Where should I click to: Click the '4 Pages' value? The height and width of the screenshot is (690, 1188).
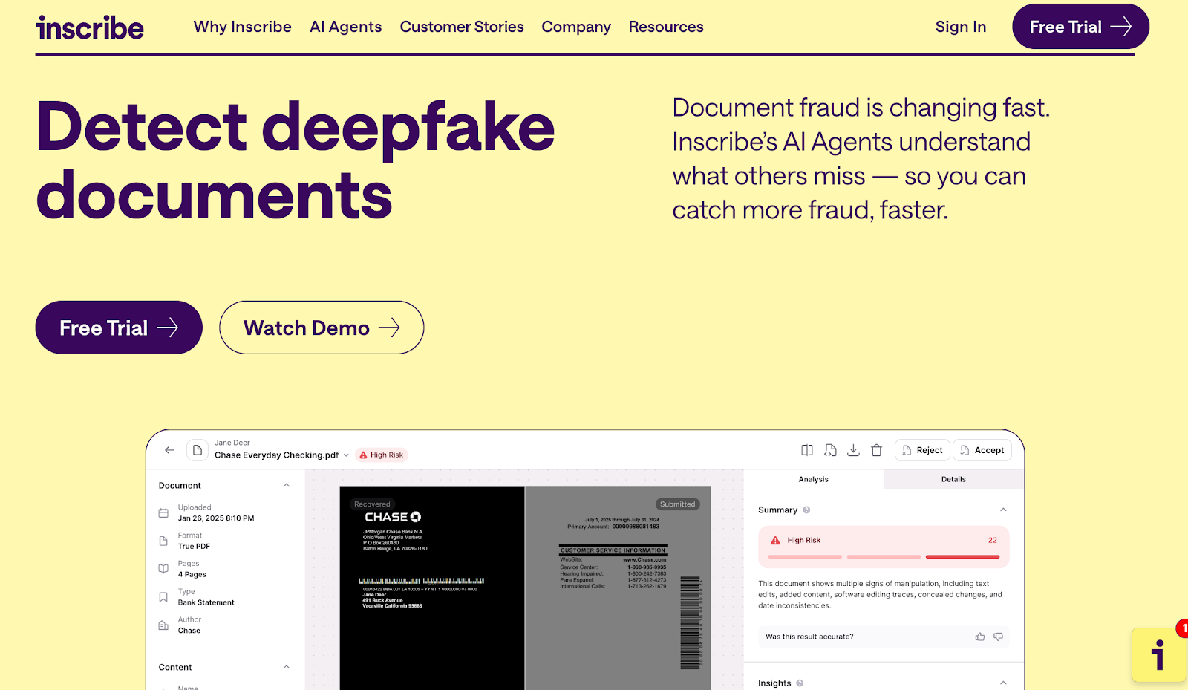(x=192, y=575)
